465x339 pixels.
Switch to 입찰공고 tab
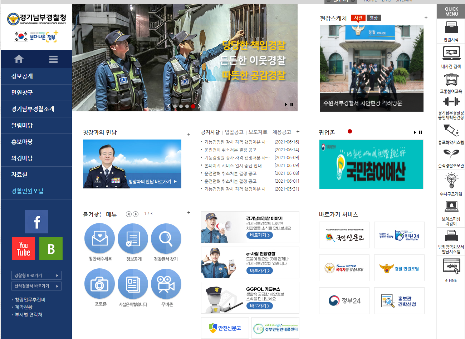pyautogui.click(x=234, y=132)
